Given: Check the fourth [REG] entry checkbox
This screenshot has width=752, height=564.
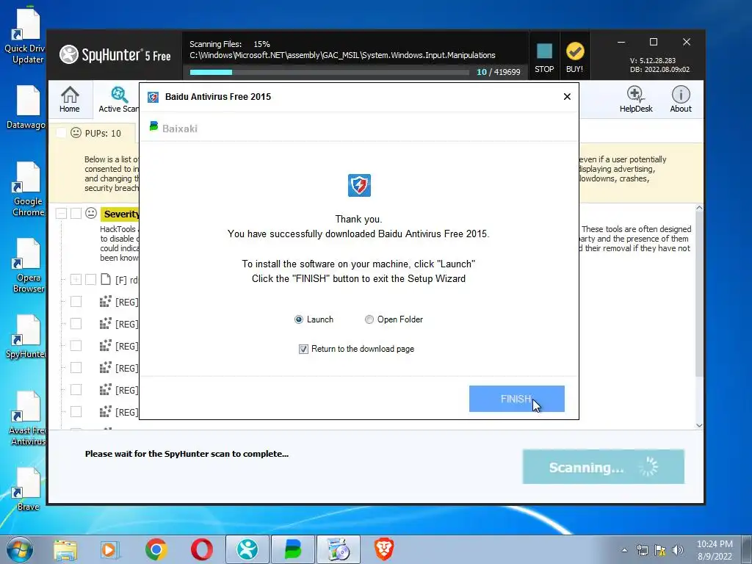Looking at the screenshot, I should (76, 368).
